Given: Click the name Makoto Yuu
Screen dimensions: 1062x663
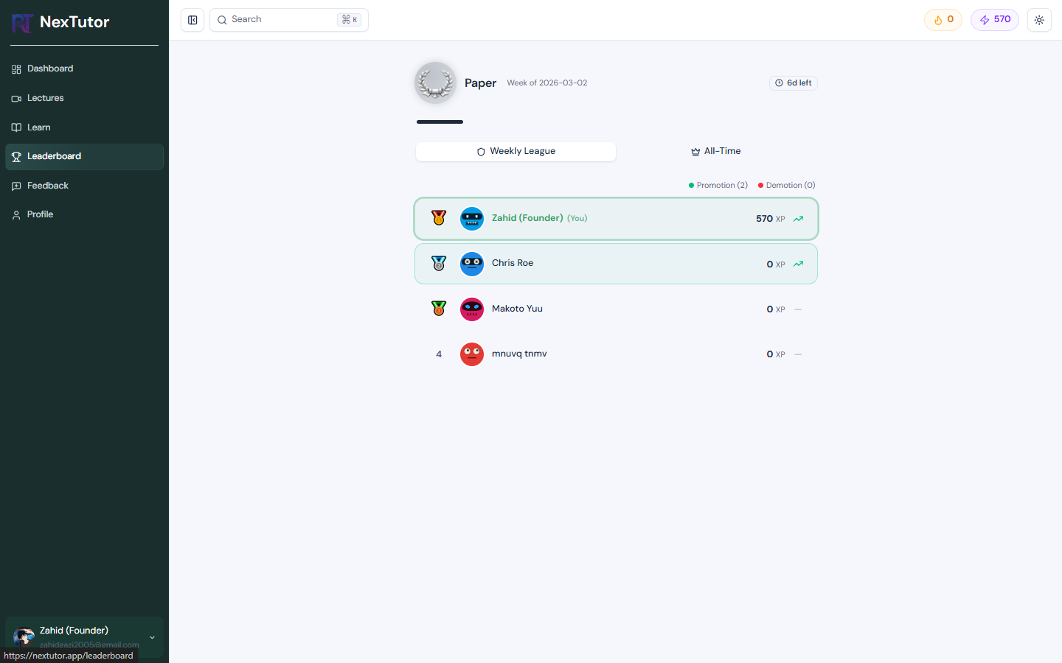Looking at the screenshot, I should [x=517, y=309].
